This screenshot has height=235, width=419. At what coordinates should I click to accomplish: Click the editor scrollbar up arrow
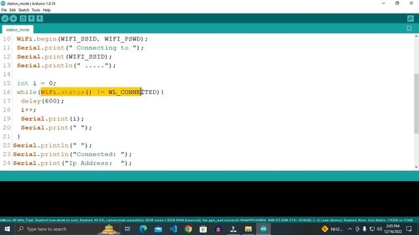pyautogui.click(x=416, y=37)
